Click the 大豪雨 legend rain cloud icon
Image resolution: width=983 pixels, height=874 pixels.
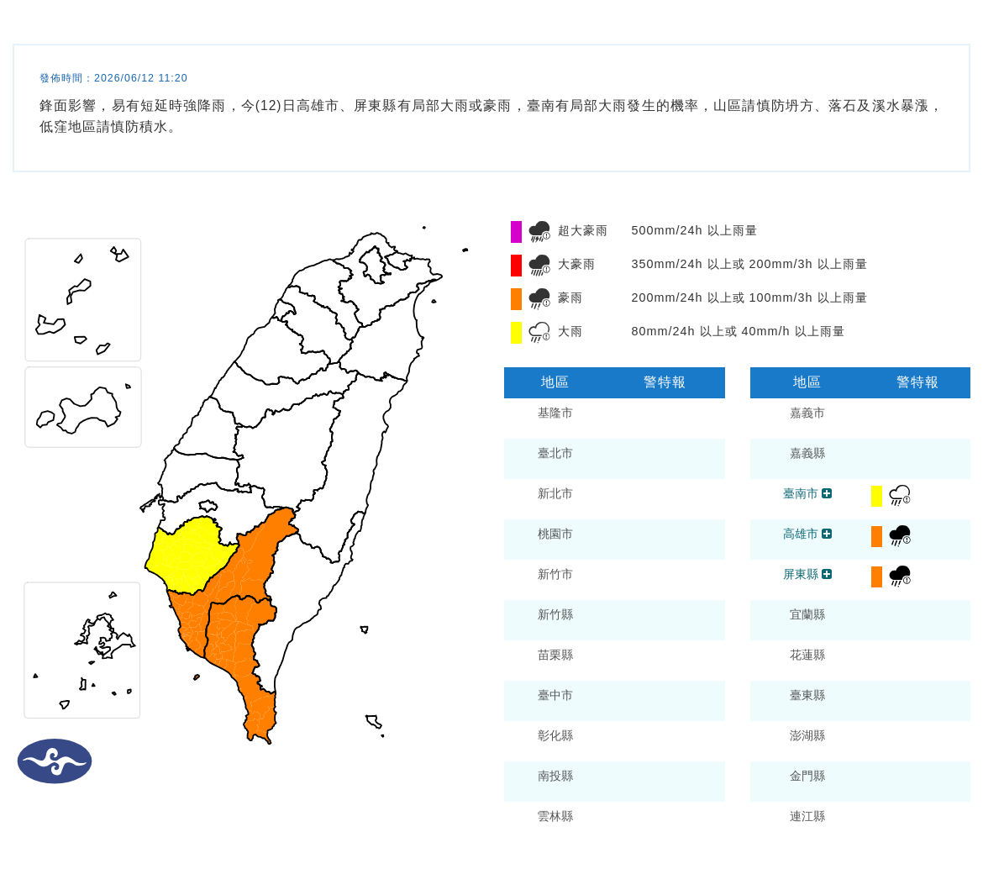click(x=539, y=266)
